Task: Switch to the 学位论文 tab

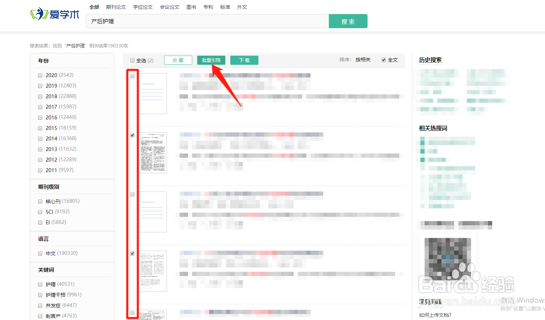Action: tap(143, 7)
